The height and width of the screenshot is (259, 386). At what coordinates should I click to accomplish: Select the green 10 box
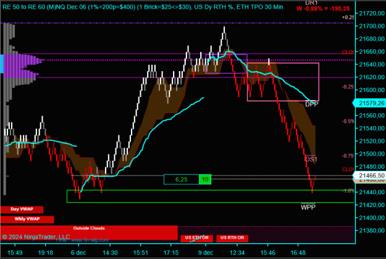click(205, 179)
